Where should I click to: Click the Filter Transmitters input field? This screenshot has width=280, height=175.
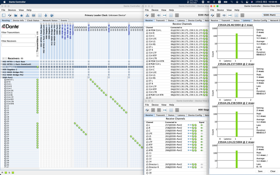pos(18,36)
